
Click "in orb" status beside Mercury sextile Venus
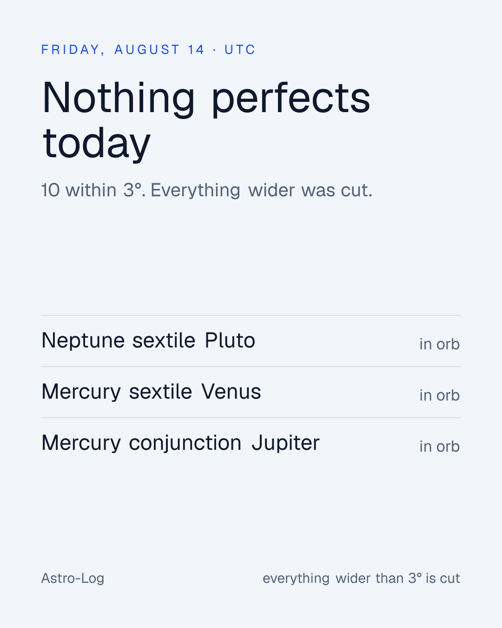click(x=440, y=395)
